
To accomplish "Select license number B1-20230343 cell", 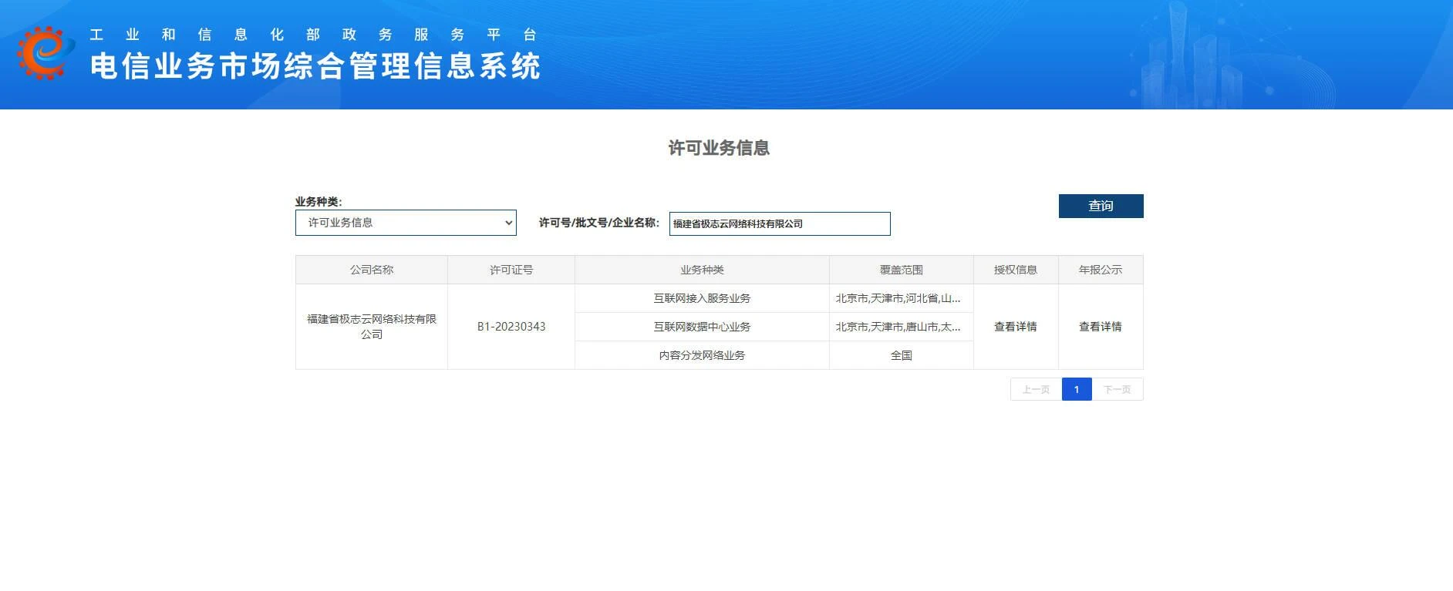I will click(511, 327).
